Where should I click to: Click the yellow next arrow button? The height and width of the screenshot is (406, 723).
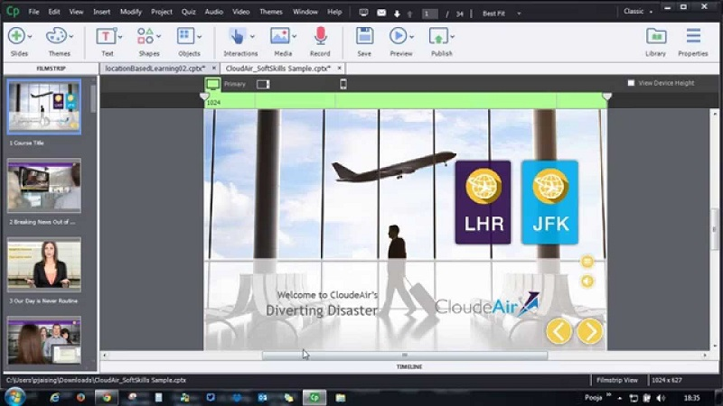tap(589, 331)
